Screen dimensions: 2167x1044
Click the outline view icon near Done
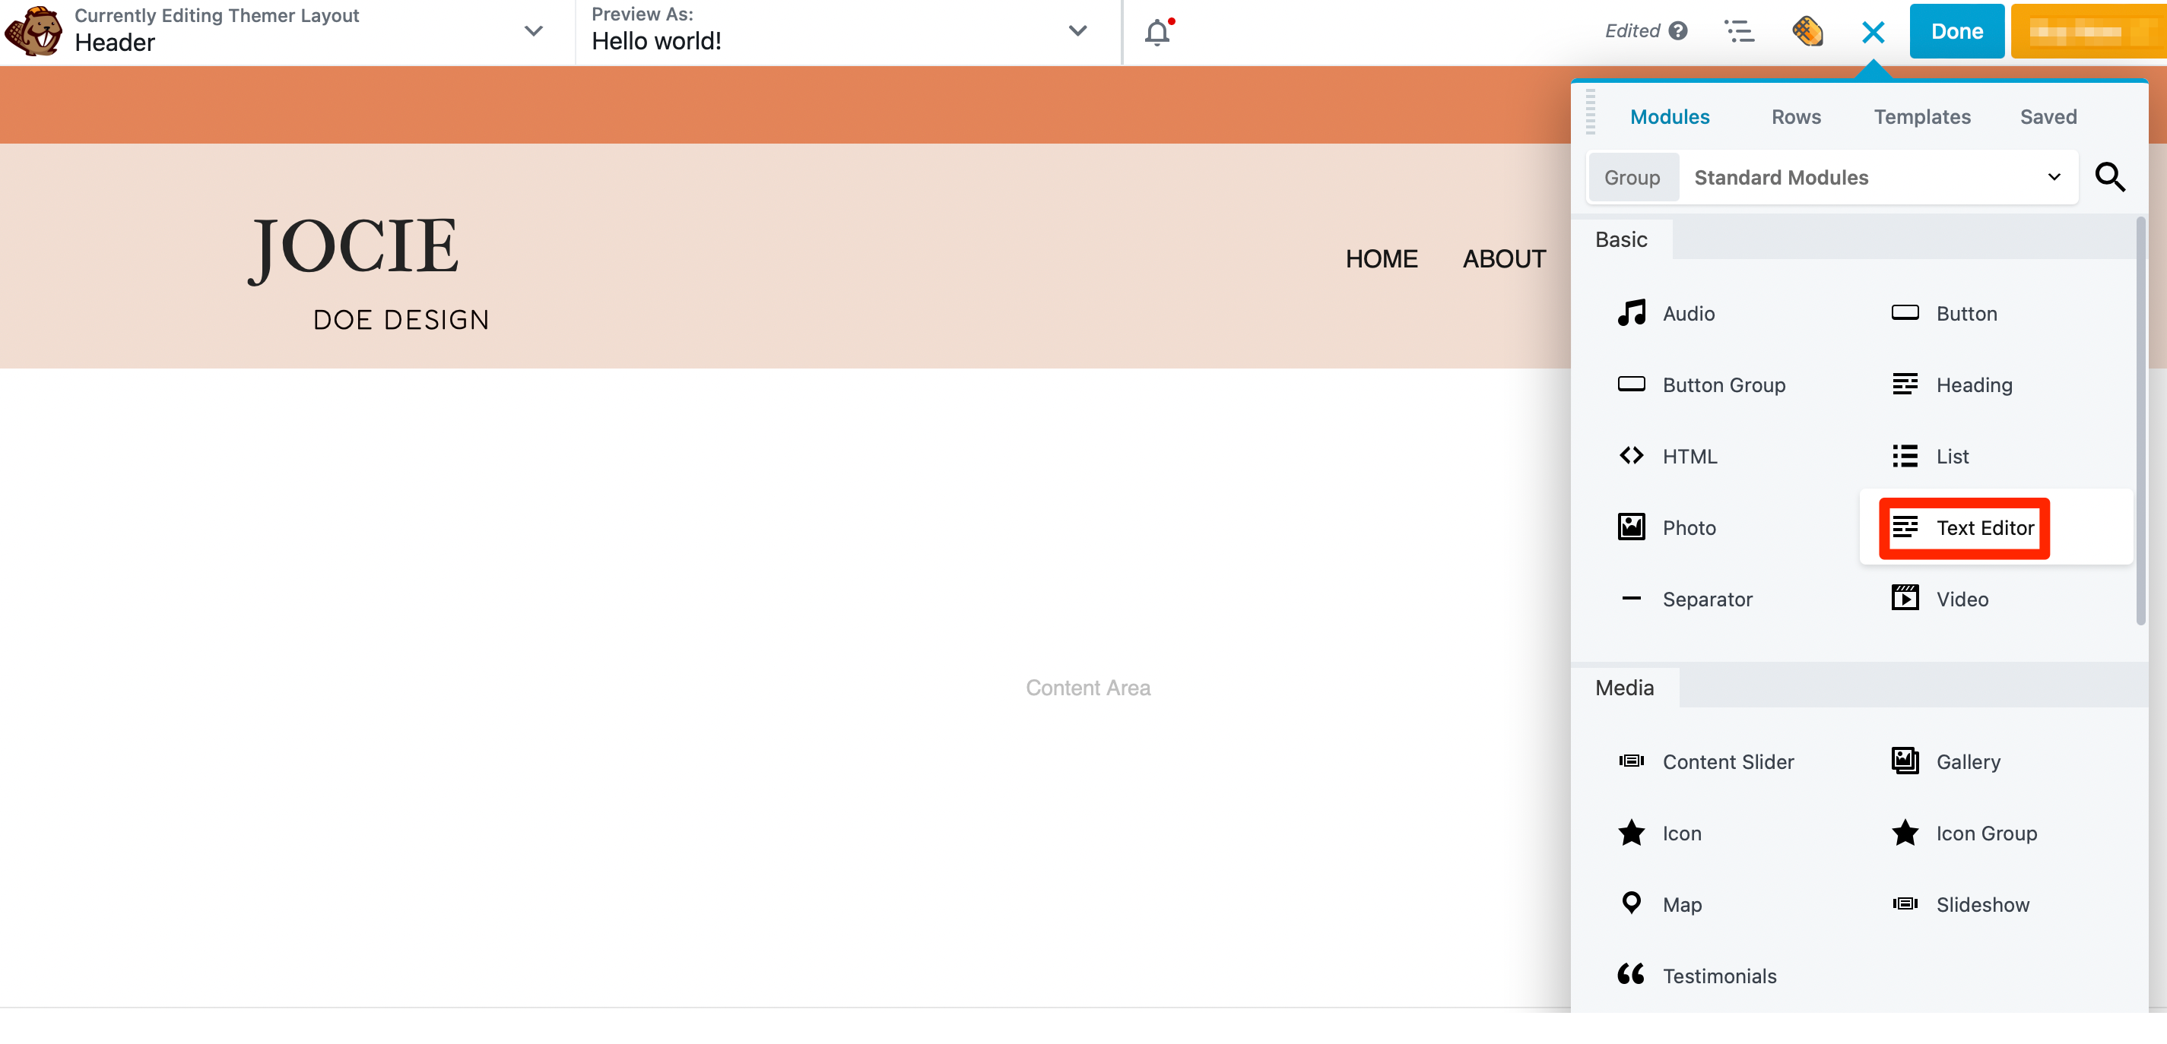click(1739, 31)
